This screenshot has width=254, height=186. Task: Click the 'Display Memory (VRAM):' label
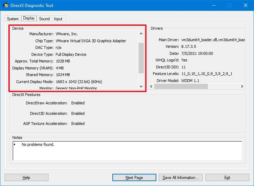coord(33,68)
